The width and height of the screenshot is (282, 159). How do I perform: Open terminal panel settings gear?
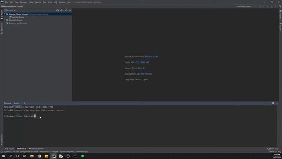273,103
